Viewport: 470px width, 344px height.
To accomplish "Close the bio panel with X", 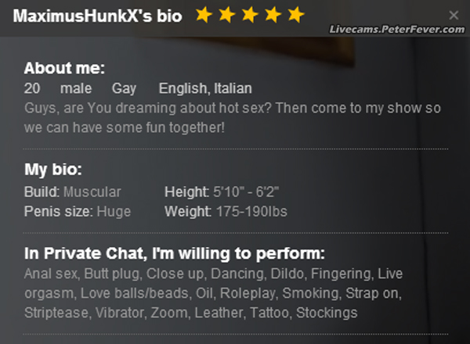I will pos(454,15).
